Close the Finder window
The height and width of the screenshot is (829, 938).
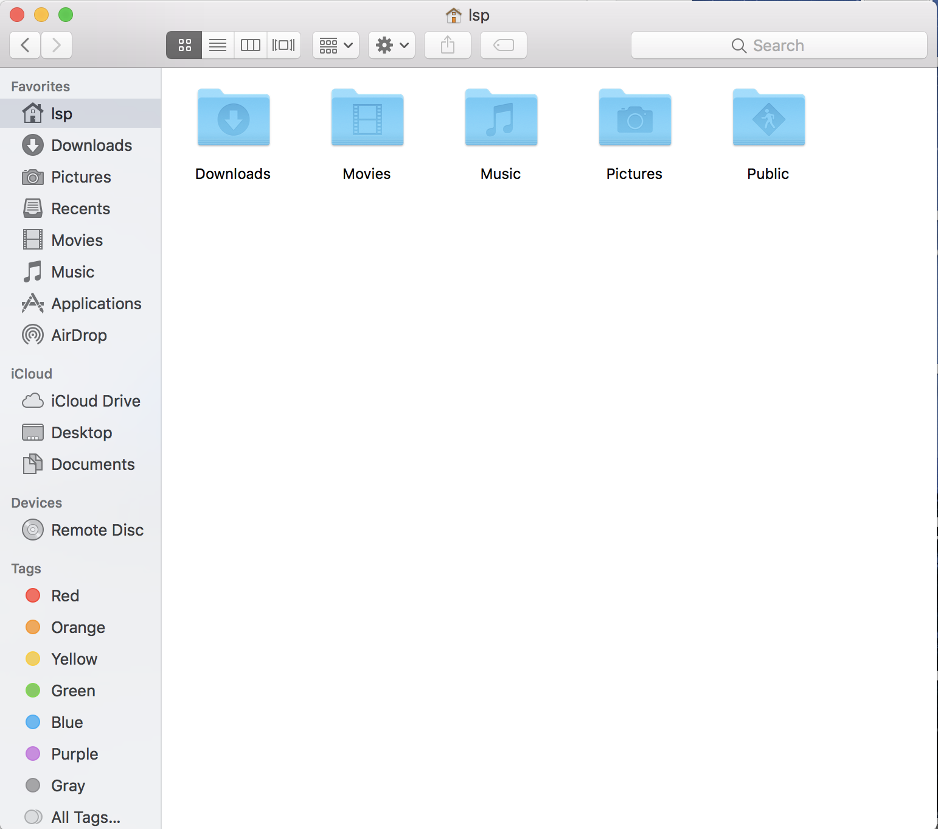click(x=17, y=15)
